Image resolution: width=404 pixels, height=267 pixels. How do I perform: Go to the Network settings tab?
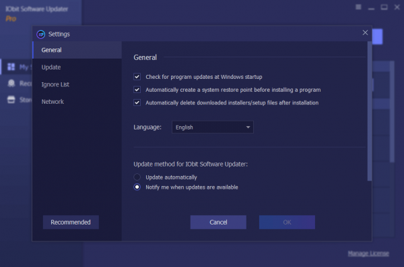click(x=77, y=102)
